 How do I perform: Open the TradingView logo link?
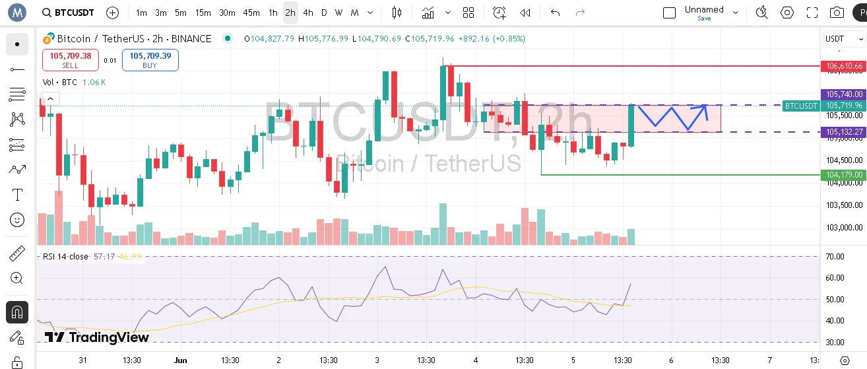coord(97,337)
